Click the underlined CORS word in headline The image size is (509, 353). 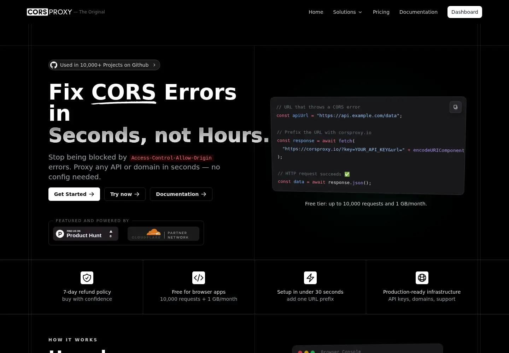pos(124,92)
